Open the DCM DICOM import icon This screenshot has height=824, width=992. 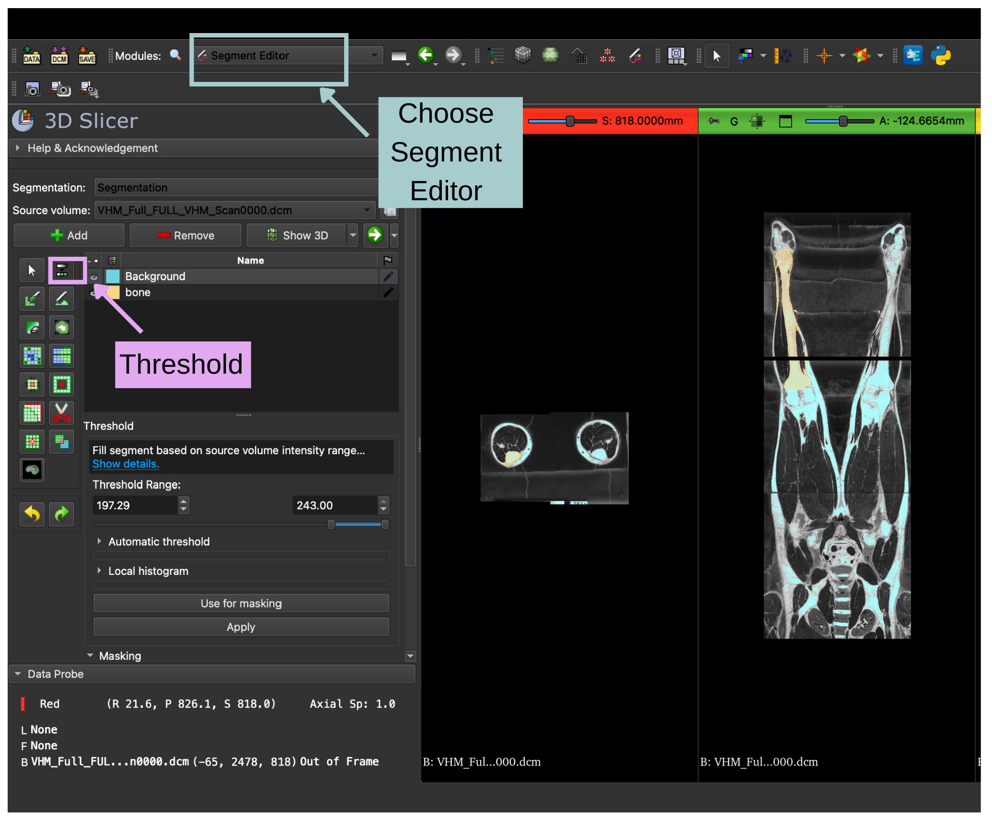point(59,56)
